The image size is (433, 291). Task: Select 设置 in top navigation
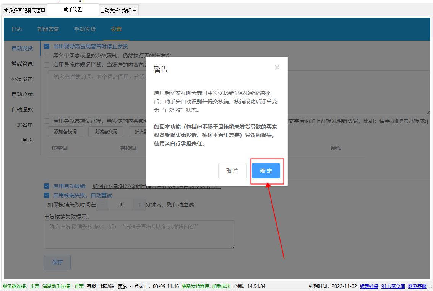coord(116,29)
